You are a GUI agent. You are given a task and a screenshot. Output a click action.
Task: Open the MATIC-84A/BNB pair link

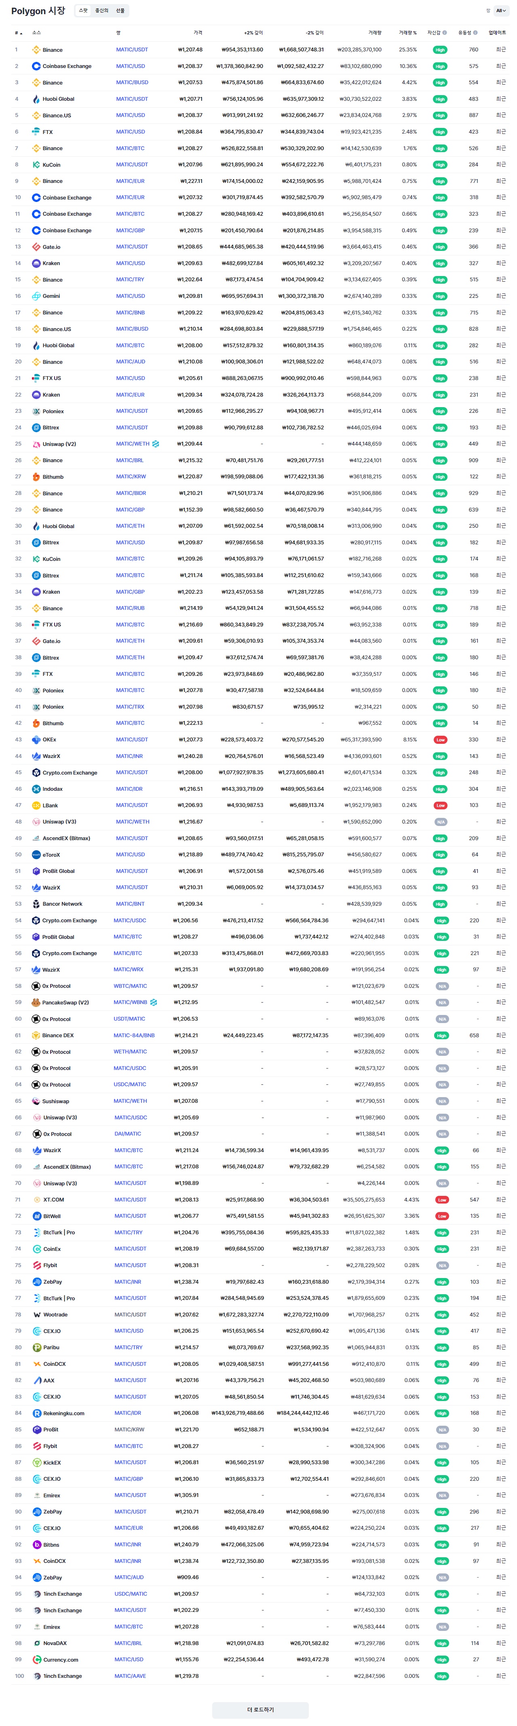pos(134,1035)
